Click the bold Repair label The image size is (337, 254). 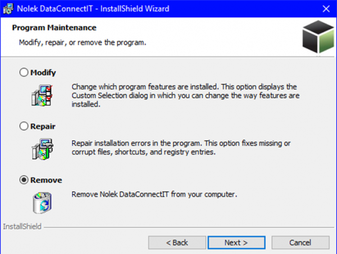coord(43,126)
